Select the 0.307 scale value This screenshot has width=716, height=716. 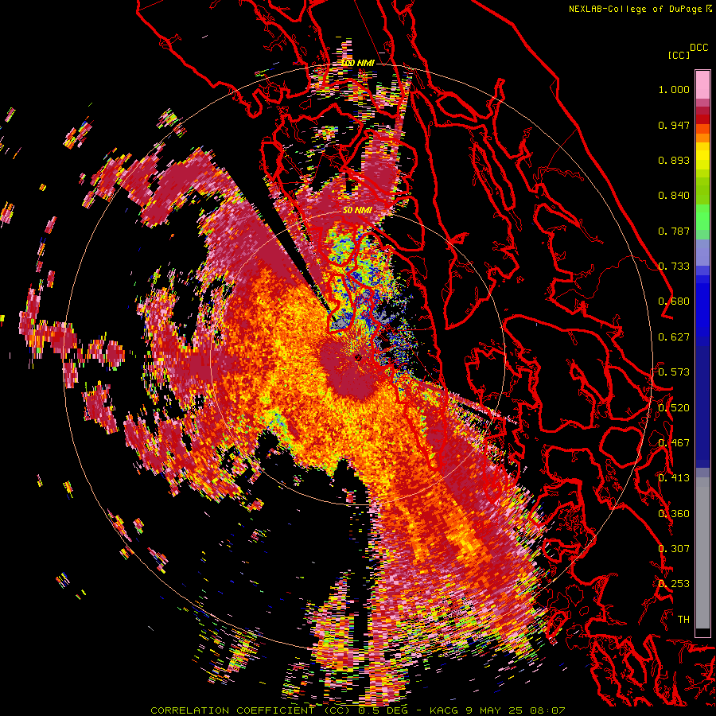coord(674,549)
